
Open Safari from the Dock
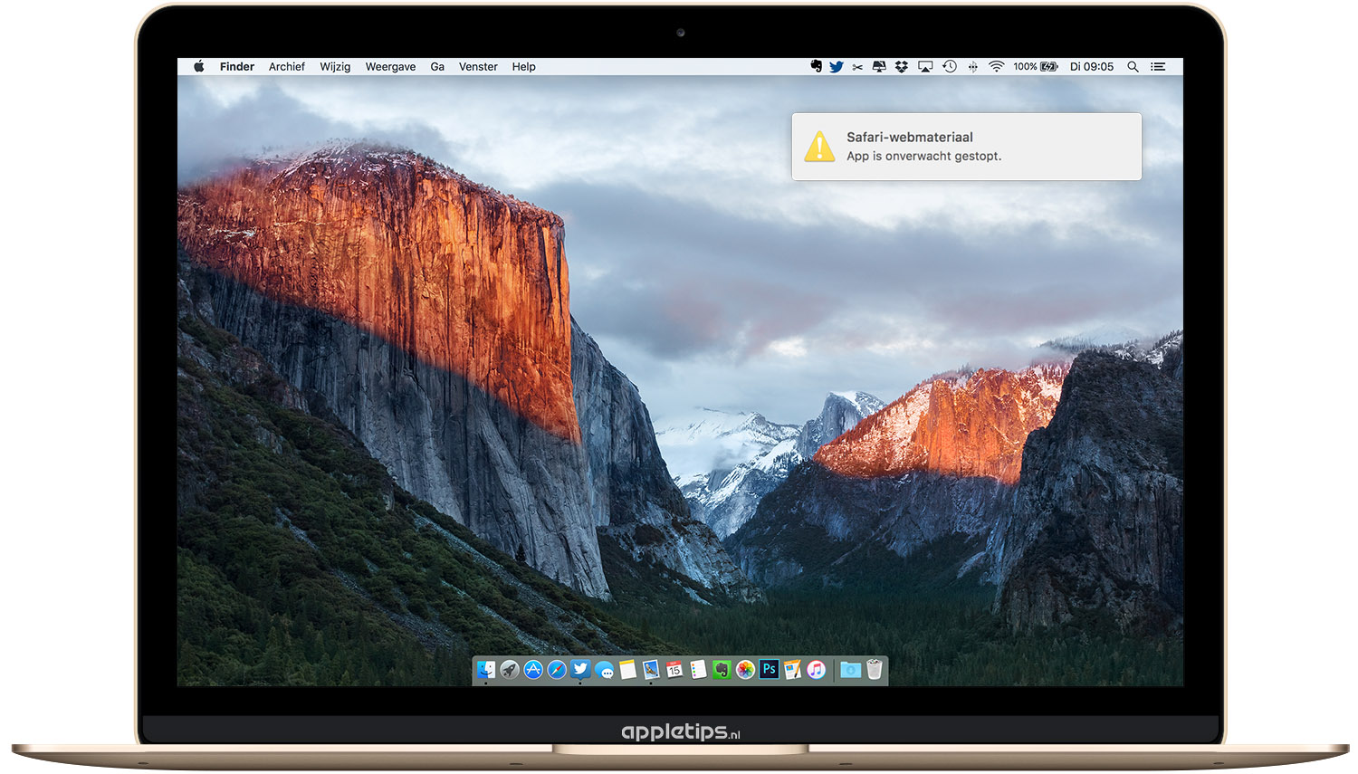(557, 670)
